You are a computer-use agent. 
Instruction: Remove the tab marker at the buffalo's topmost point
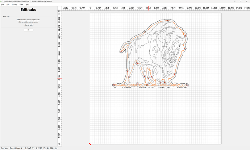coord(167,21)
